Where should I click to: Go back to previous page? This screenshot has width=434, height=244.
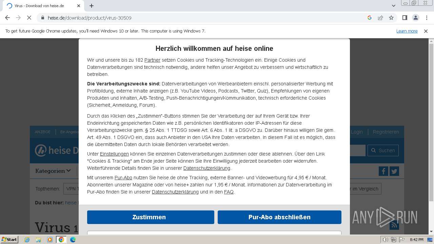pyautogui.click(x=7, y=18)
